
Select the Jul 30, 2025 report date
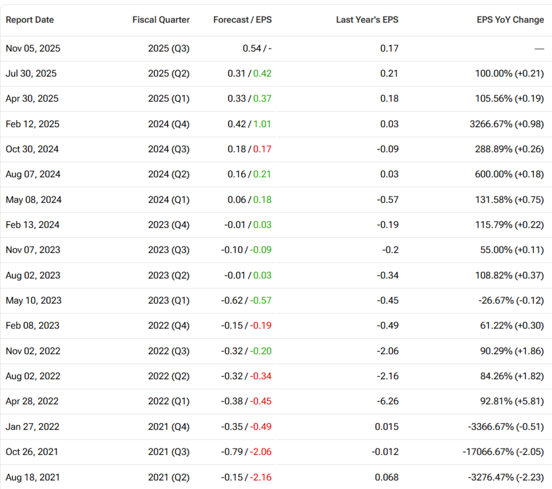coord(31,74)
